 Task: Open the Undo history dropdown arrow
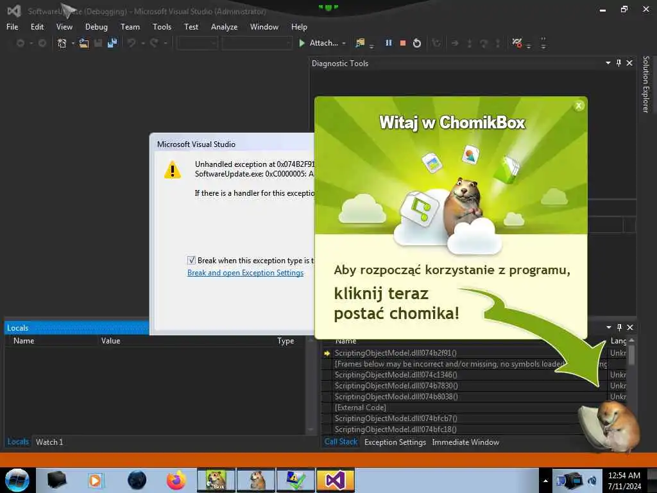142,43
